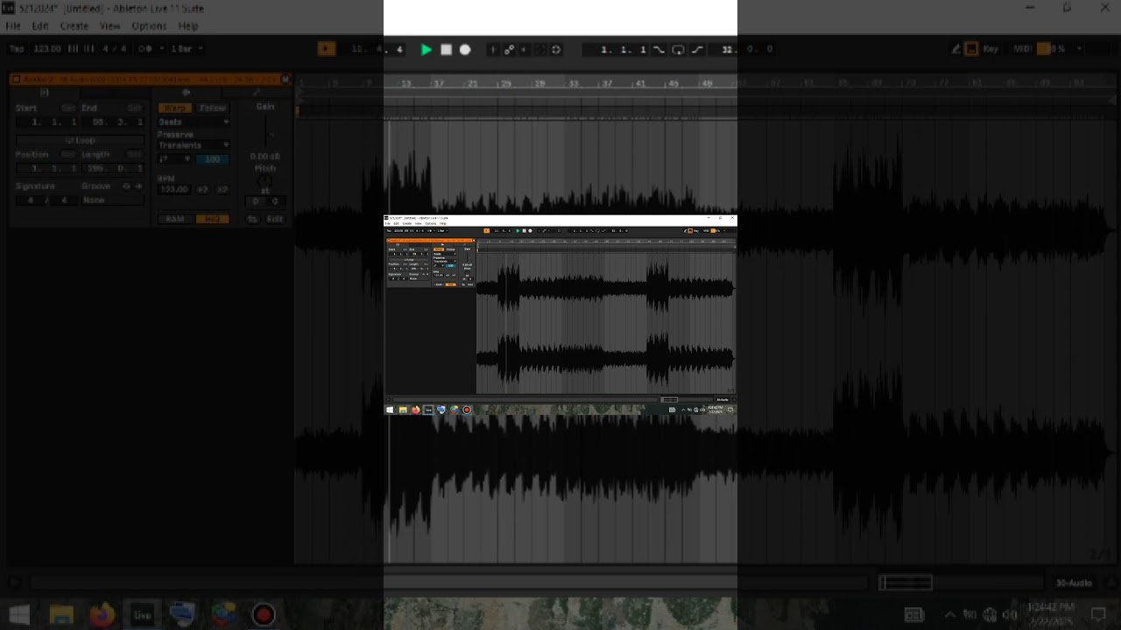1121x630 pixels.
Task: Click the clip overview zoom scrollbar
Action: (906, 582)
